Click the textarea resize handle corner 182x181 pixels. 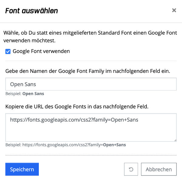[175, 140]
